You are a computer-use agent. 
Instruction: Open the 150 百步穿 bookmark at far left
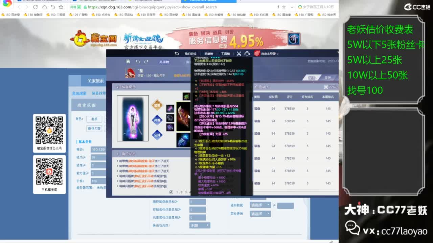click(x=11, y=15)
